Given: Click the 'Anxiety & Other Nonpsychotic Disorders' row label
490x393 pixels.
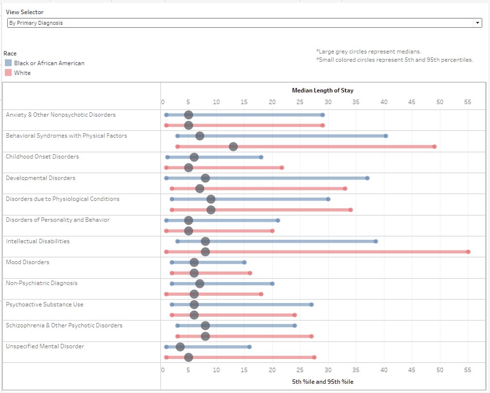Looking at the screenshot, I should click(x=61, y=115).
